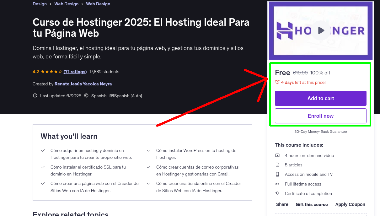This screenshot has width=380, height=216.
Task: Click the closed captions icon
Action: [x=111, y=96]
